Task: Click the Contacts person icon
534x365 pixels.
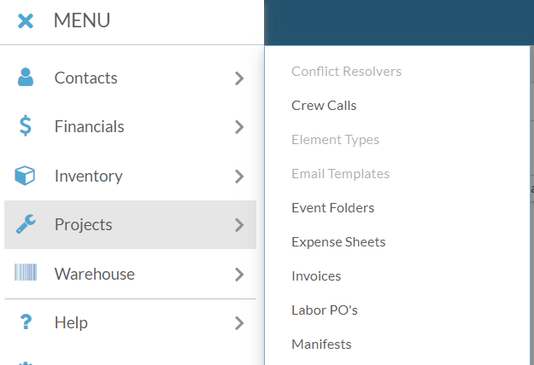Action: click(x=26, y=77)
